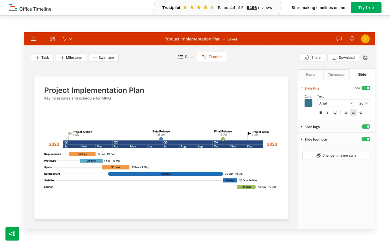390x246 pixels.
Task: Select the Beta Release milestone diamond
Action: [x=161, y=139]
